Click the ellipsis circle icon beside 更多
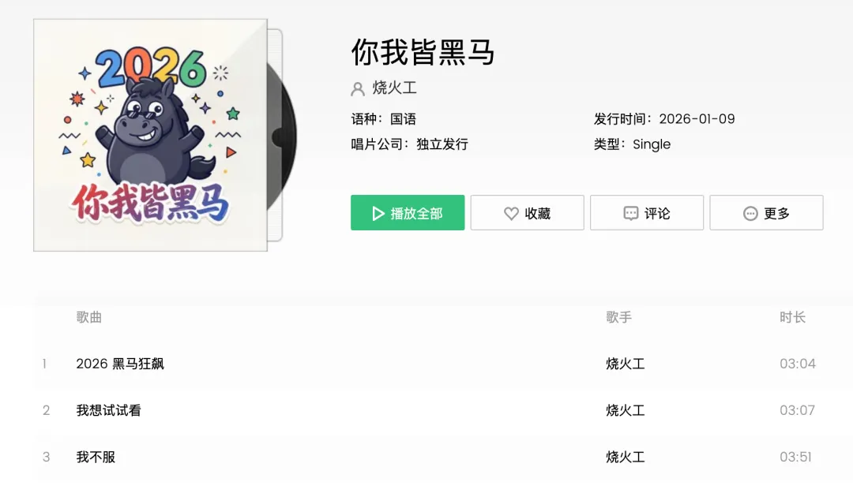This screenshot has width=853, height=497. coord(750,214)
